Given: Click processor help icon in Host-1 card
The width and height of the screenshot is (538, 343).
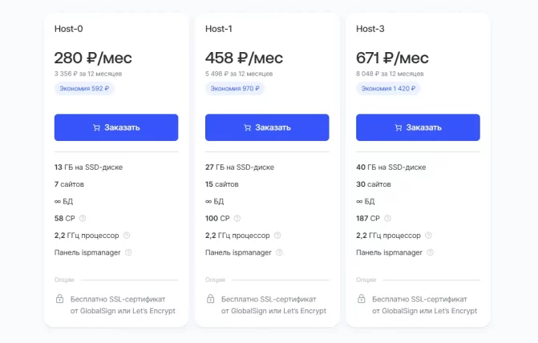Looking at the screenshot, I should point(277,236).
